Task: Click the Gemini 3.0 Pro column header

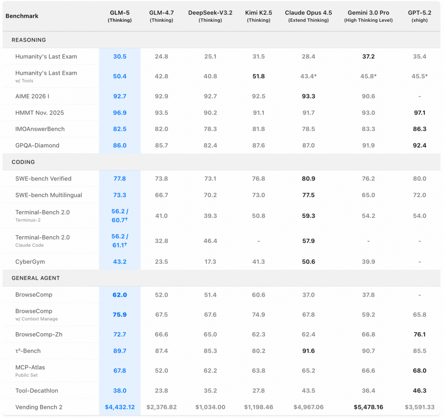Action: [x=368, y=16]
